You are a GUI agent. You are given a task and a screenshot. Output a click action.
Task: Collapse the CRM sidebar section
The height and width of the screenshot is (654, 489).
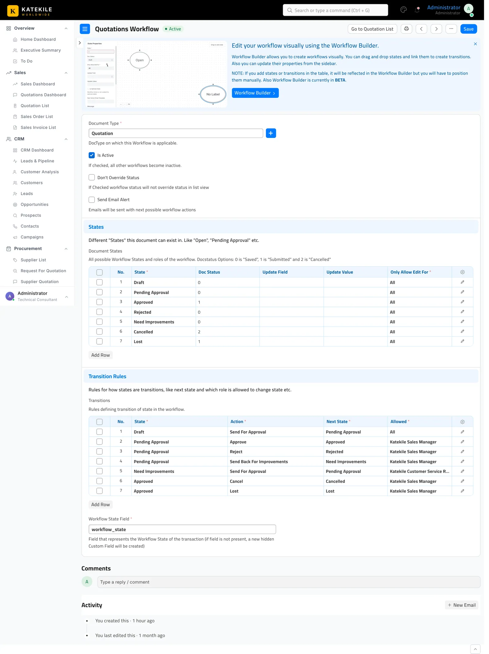66,139
